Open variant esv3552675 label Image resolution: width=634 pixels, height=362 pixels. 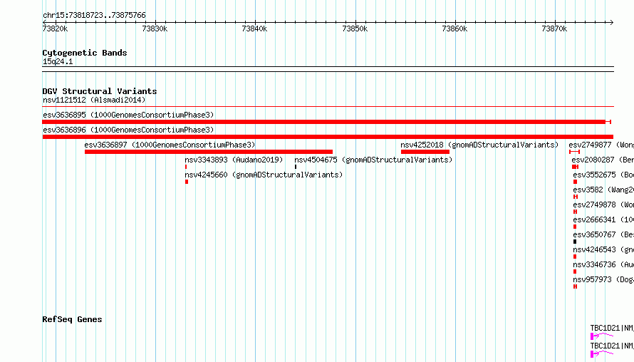pos(603,175)
